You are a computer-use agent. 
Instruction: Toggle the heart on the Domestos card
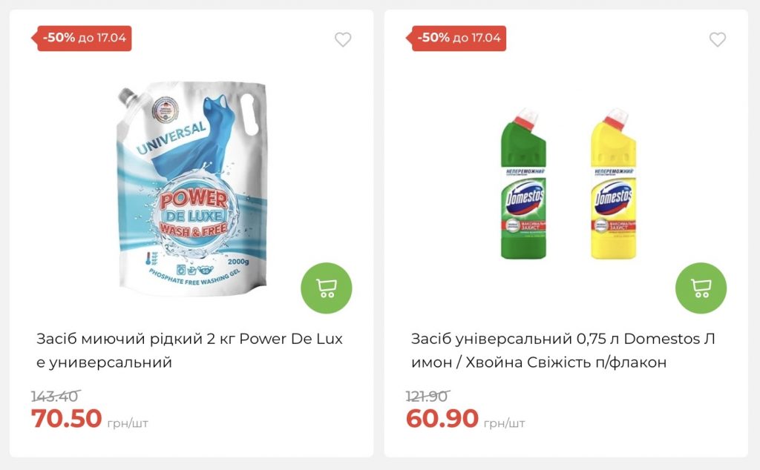[x=717, y=40]
